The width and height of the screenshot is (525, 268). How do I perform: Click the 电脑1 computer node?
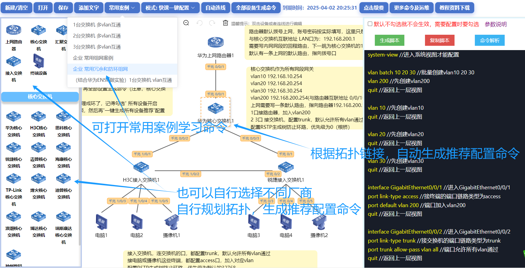[x=101, y=222]
